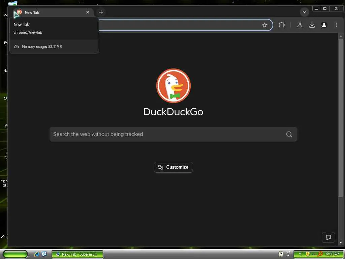The height and width of the screenshot is (259, 345).
Task: Click the New Tab - Supermium taskbar button
Action: point(77,254)
